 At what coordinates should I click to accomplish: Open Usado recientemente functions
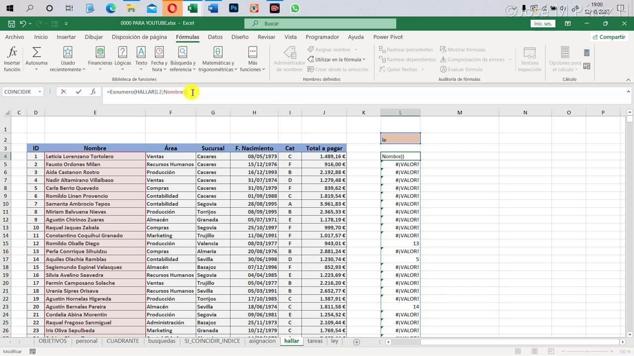pos(67,59)
